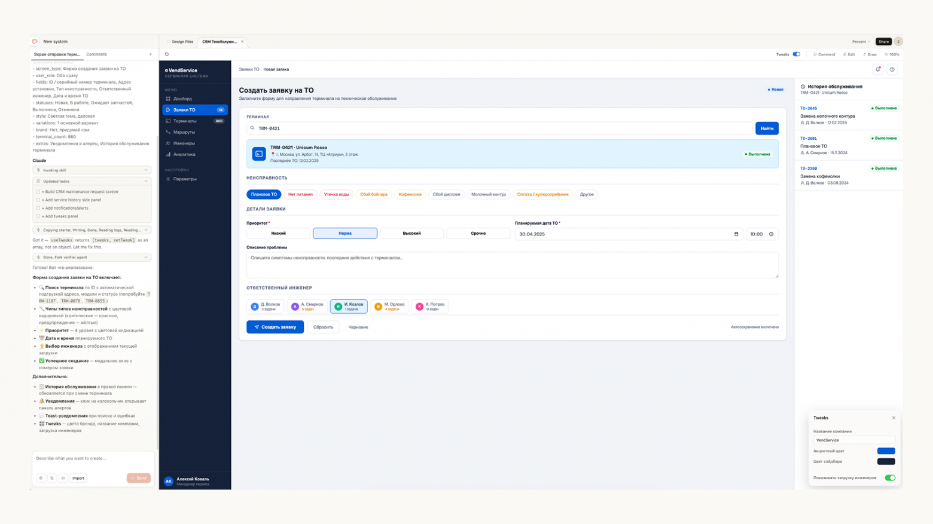This screenshot has width=933, height=524.
Task: Click the Сбросить button
Action: [x=323, y=327]
